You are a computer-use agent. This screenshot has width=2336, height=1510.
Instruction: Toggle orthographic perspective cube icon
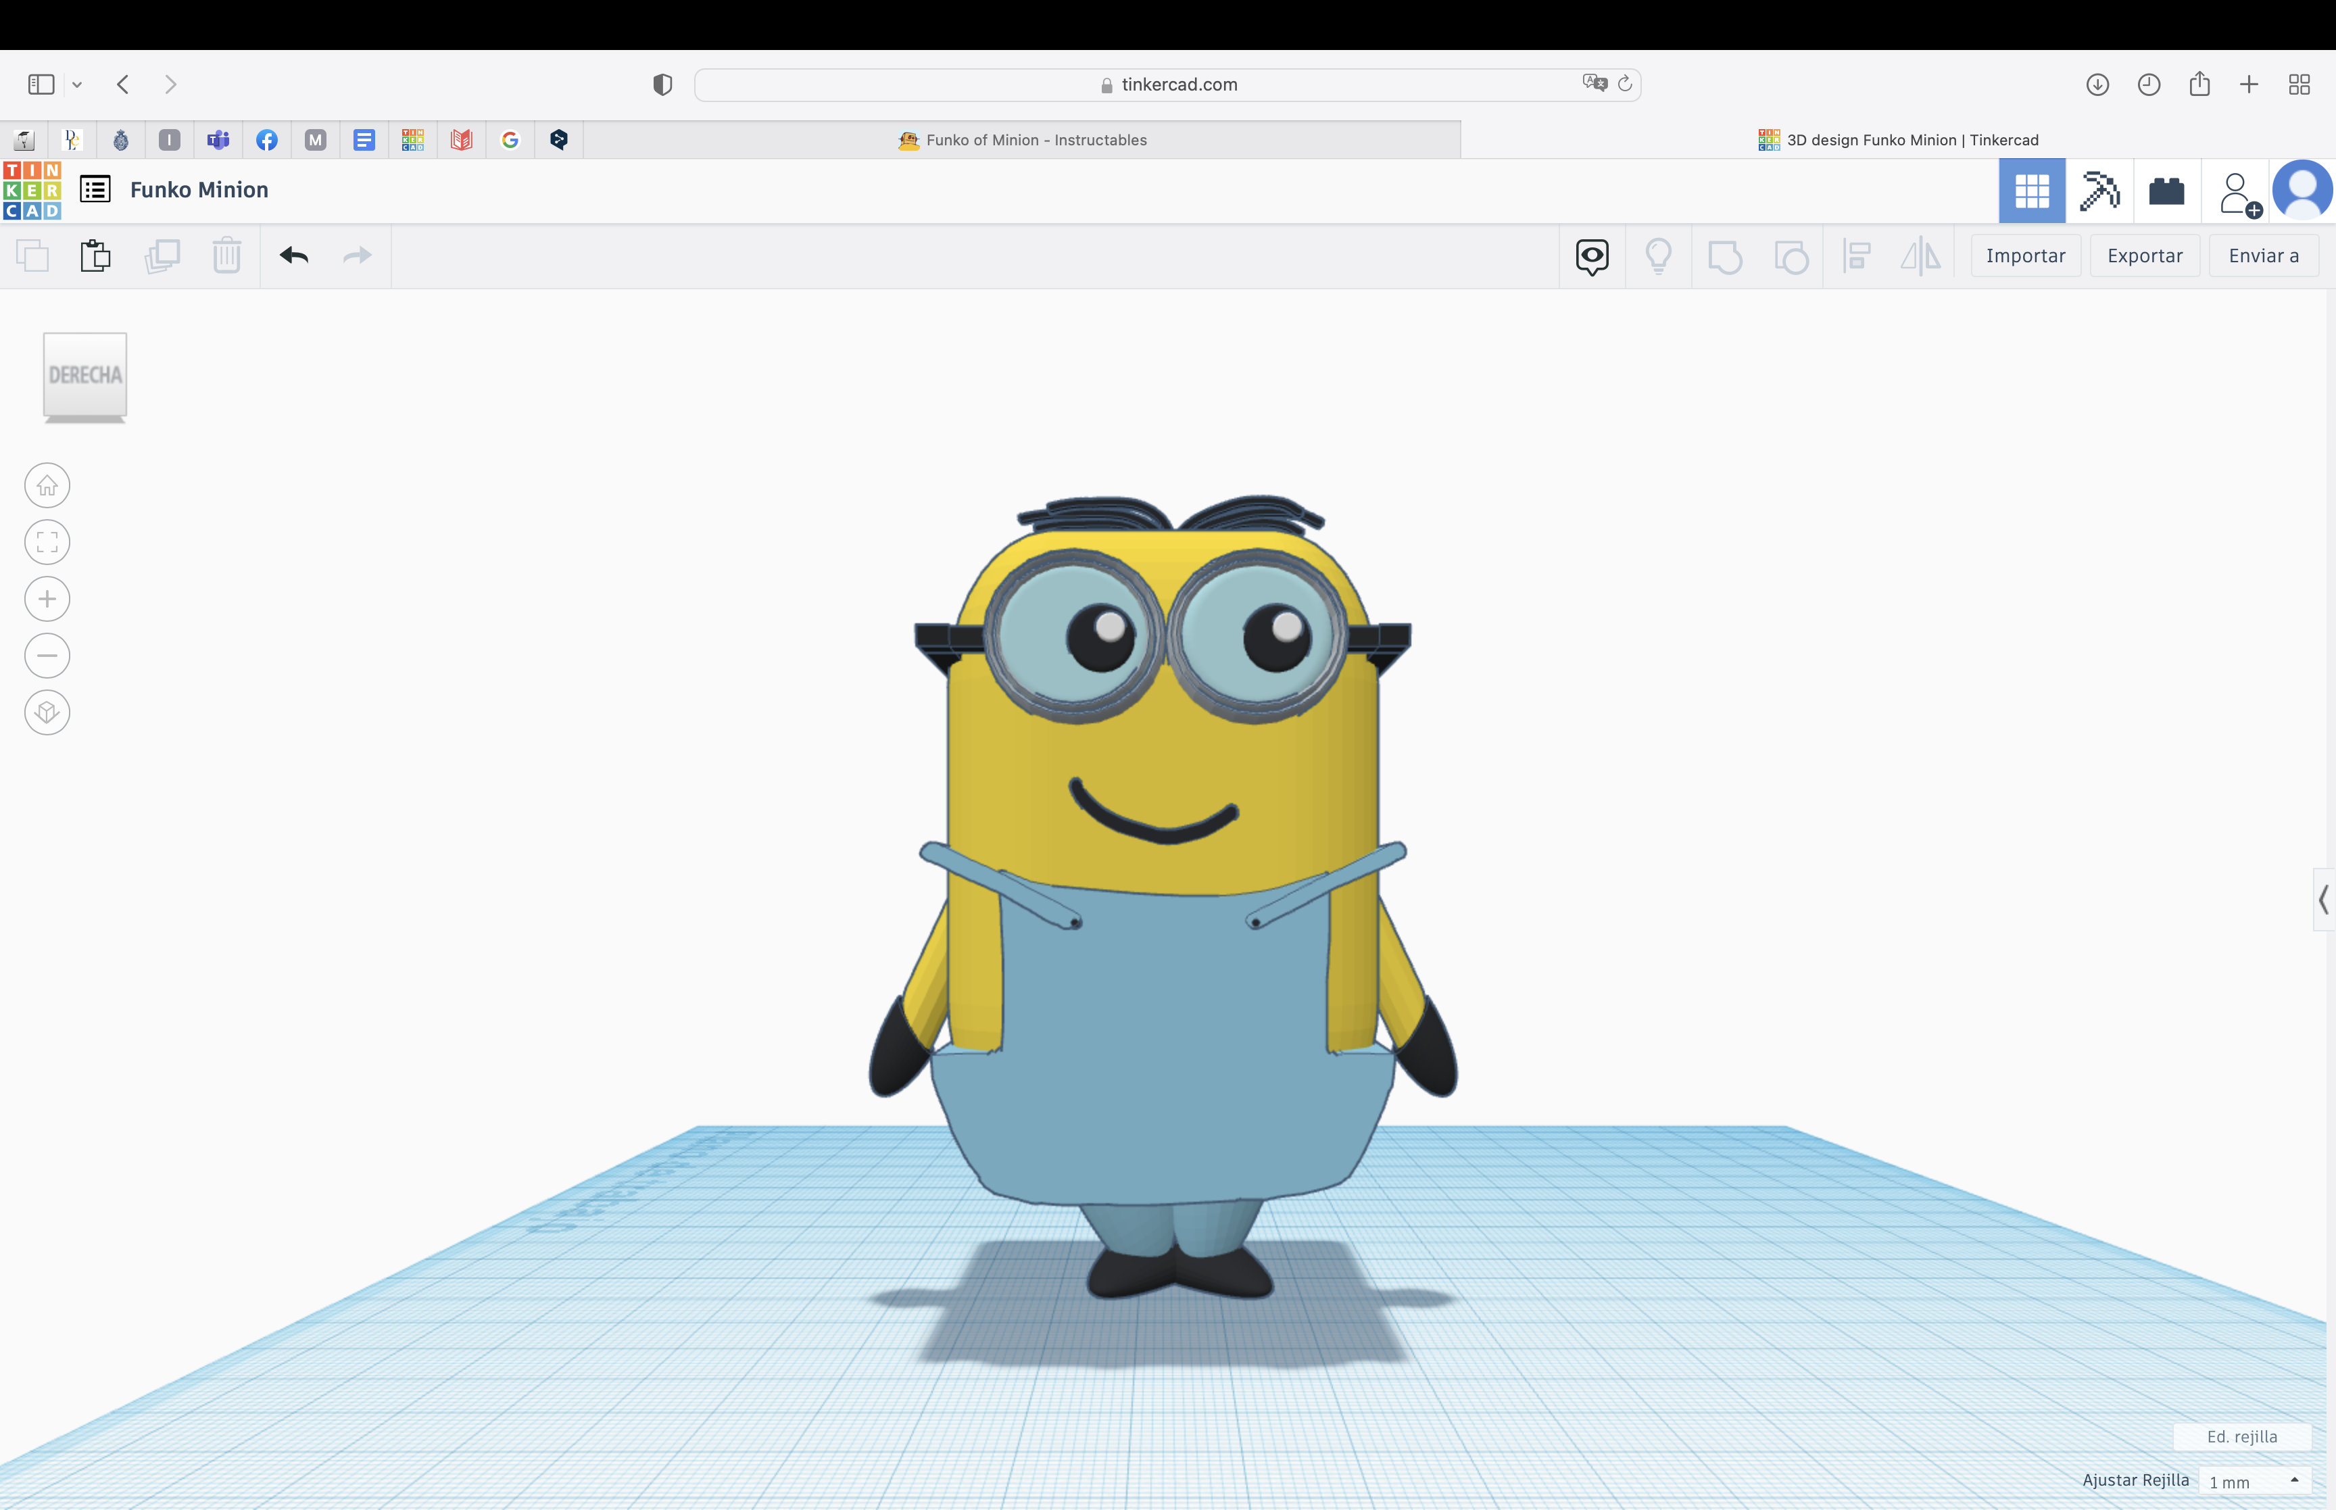point(47,713)
